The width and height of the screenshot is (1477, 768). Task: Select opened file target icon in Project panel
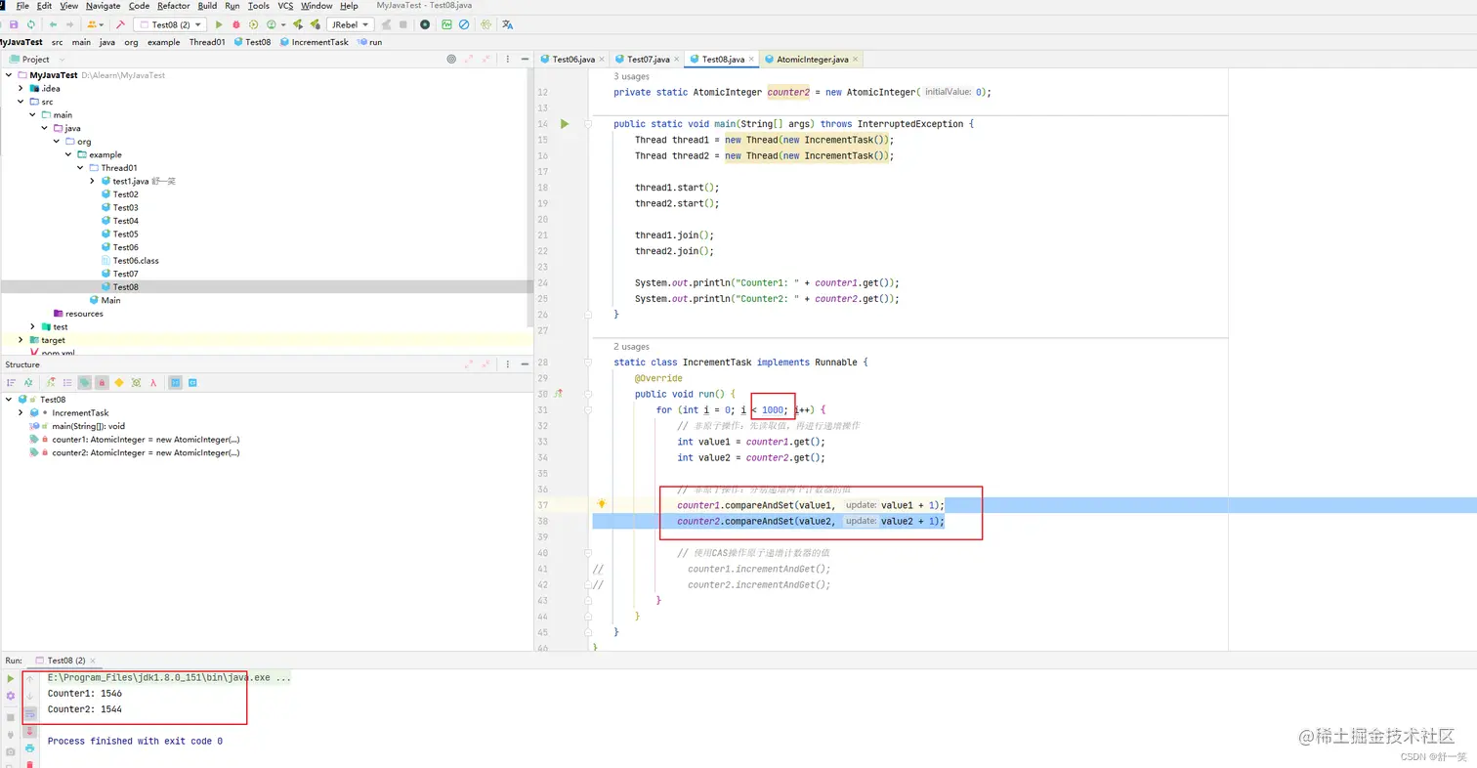(x=450, y=60)
